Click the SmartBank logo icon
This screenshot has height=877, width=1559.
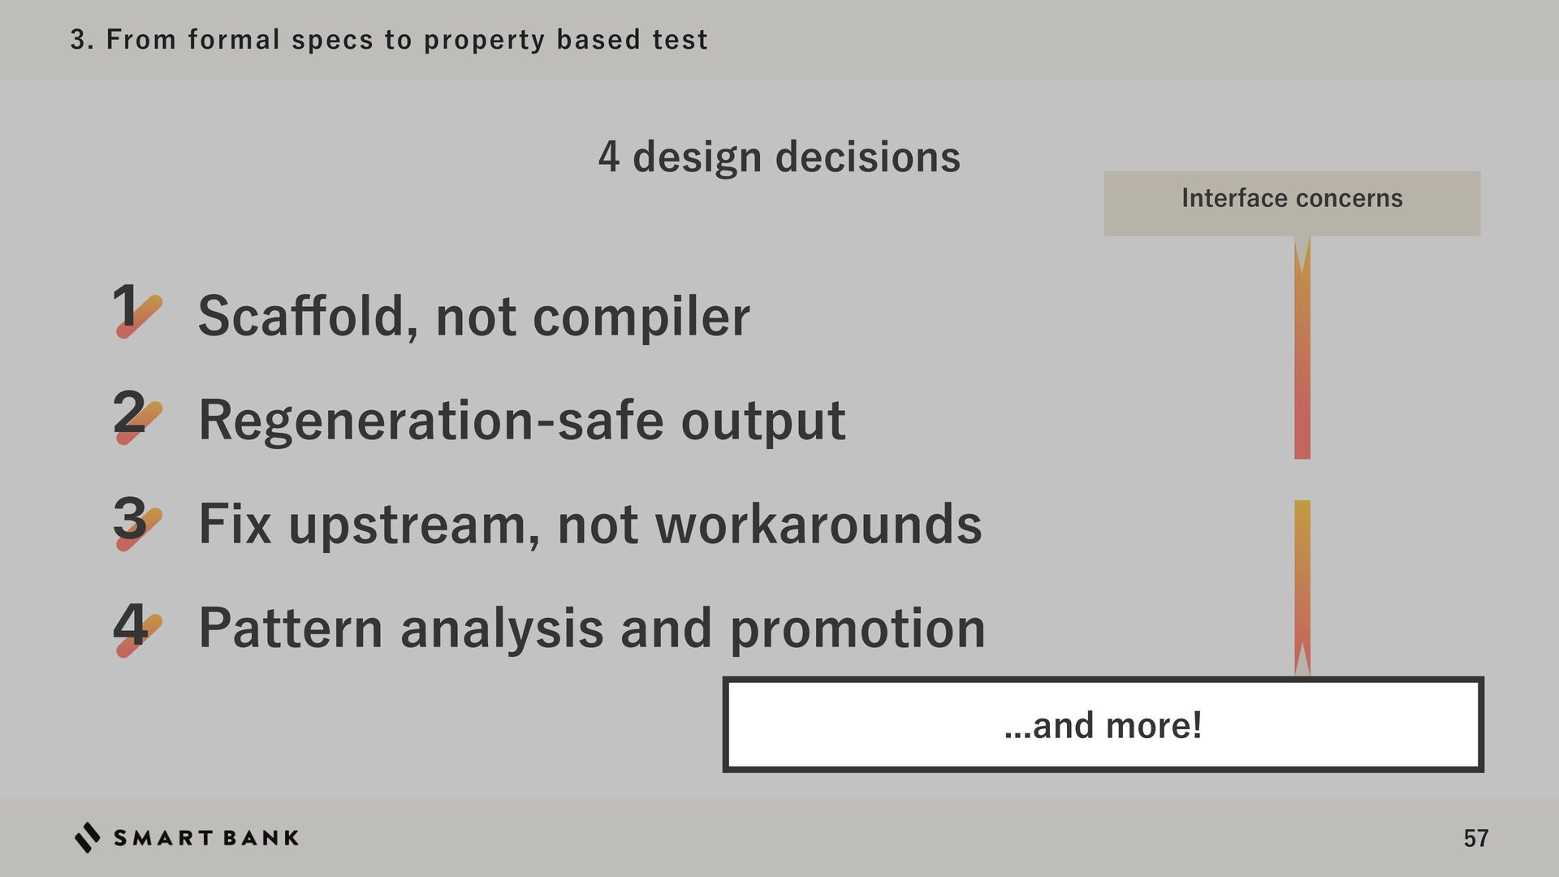(87, 837)
